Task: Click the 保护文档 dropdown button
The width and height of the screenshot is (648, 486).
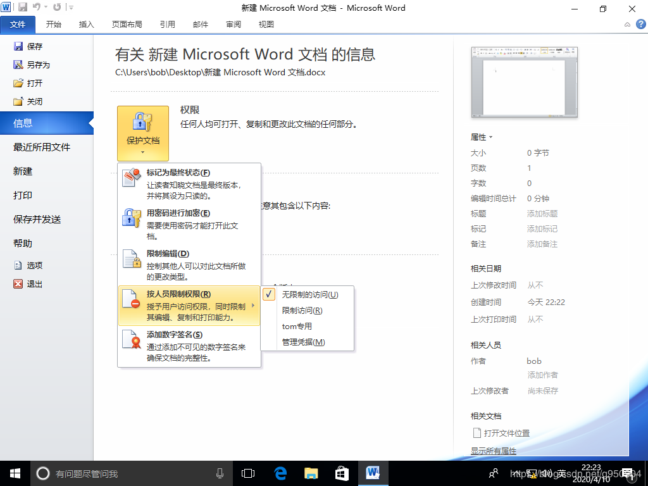Action: (143, 133)
